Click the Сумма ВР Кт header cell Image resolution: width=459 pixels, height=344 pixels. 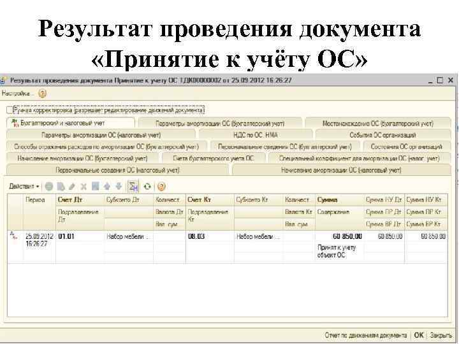426,224
